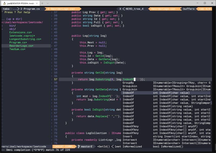The width and height of the screenshot is (216, 153).
Task: Click 'this.isDigit = IsDigit(Data);' on line 52
Action: click(x=103, y=63)
